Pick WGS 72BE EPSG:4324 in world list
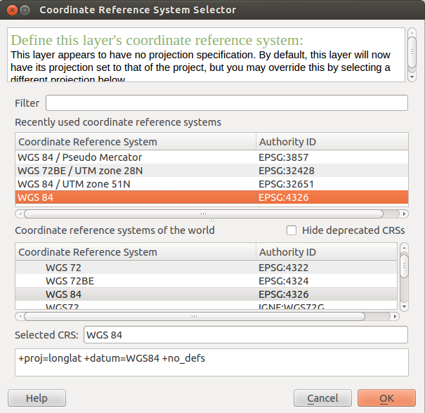The height and width of the screenshot is (413, 425). coord(207,281)
